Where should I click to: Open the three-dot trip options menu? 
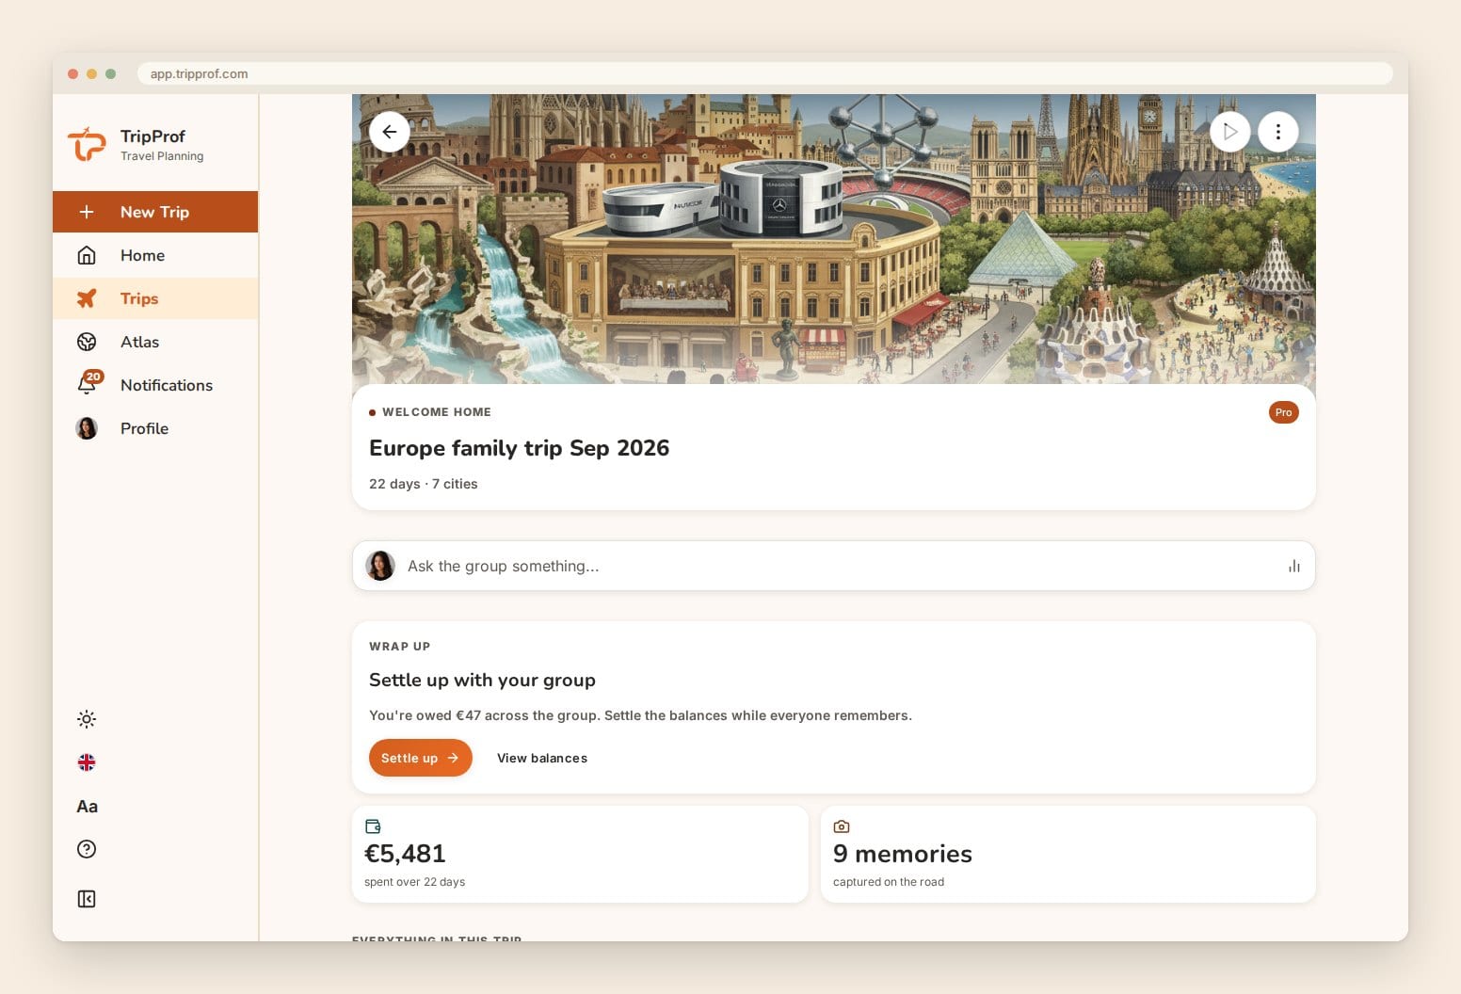(x=1278, y=132)
